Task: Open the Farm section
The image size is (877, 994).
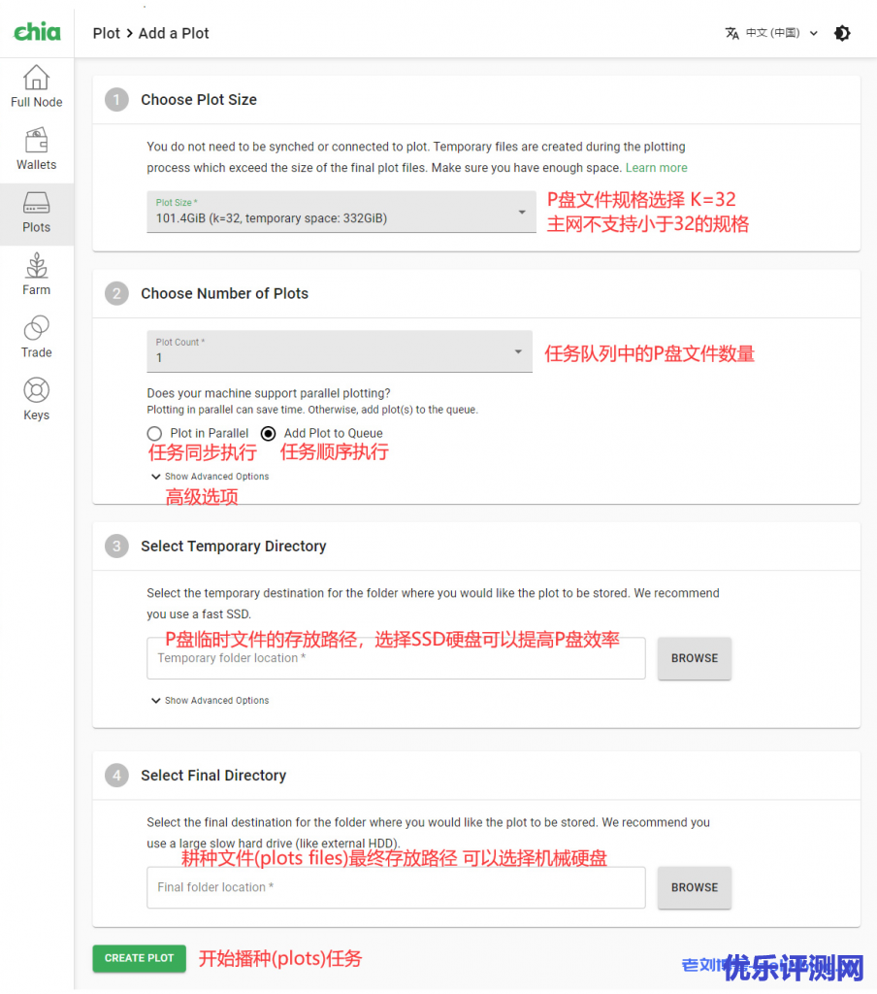Action: pos(37,275)
